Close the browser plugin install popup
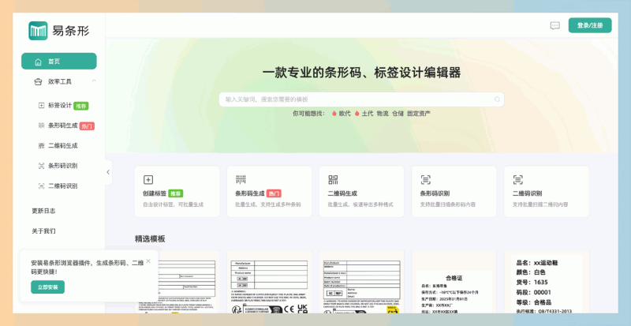Viewport: 631px width, 326px height. [x=148, y=261]
